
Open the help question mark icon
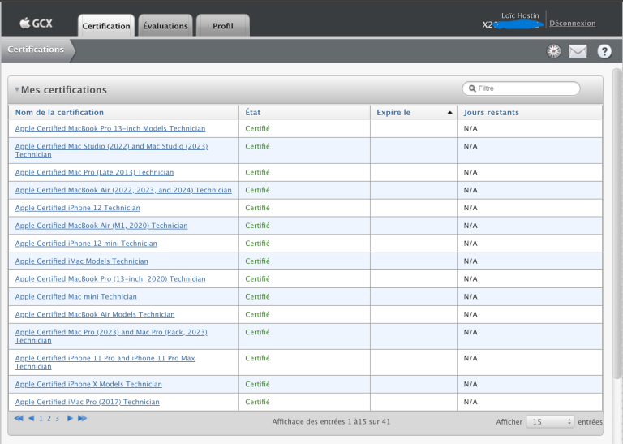pos(604,51)
